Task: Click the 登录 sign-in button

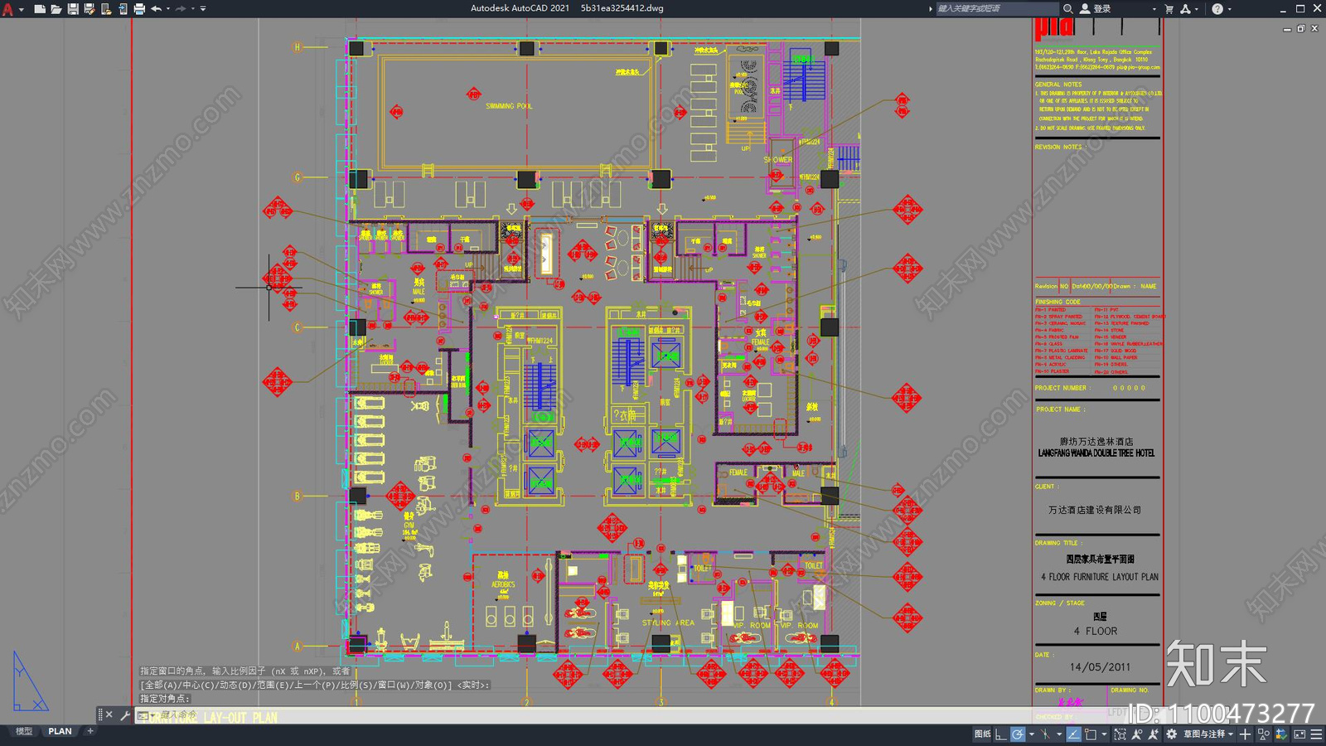Action: click(x=1096, y=9)
